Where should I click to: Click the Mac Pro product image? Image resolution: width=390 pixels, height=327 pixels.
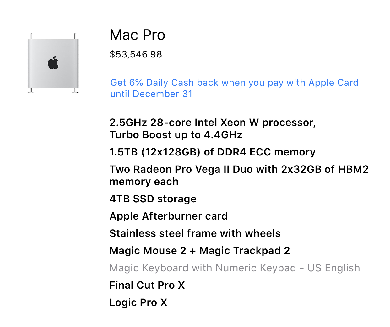click(53, 63)
